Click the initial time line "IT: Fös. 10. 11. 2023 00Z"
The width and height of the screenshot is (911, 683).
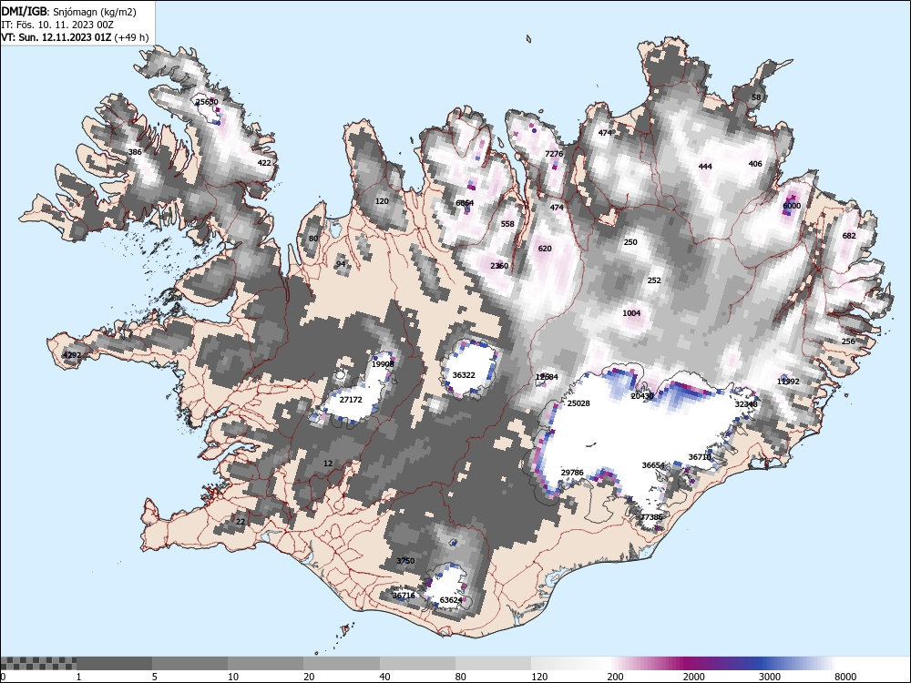(x=56, y=25)
